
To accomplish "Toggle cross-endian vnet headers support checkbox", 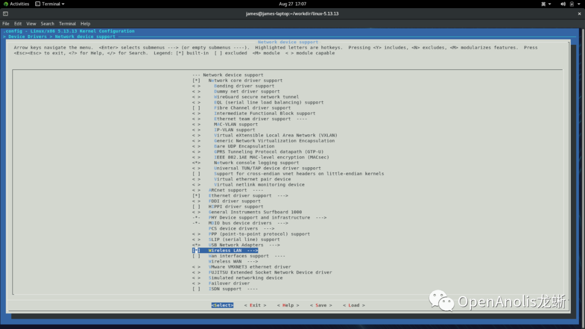I will click(x=196, y=174).
